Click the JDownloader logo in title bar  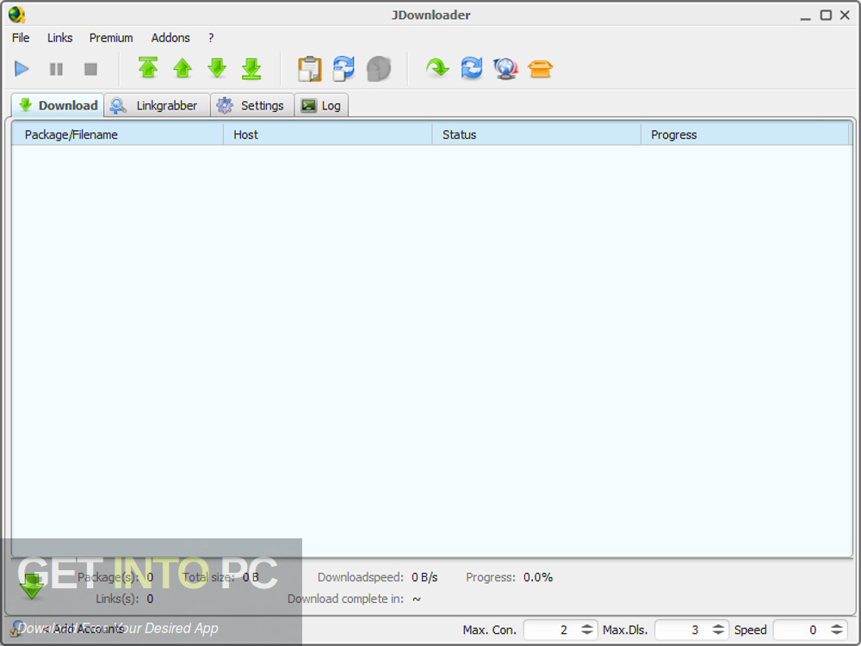tap(17, 15)
